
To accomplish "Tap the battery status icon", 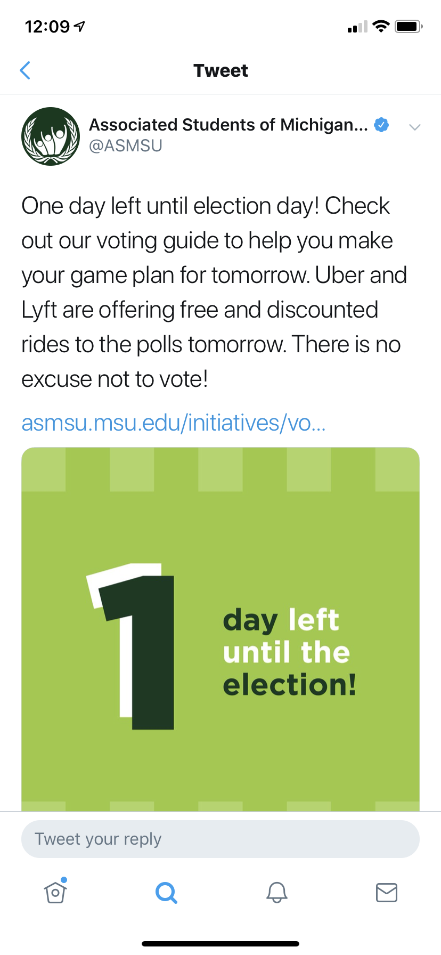I will 408,26.
